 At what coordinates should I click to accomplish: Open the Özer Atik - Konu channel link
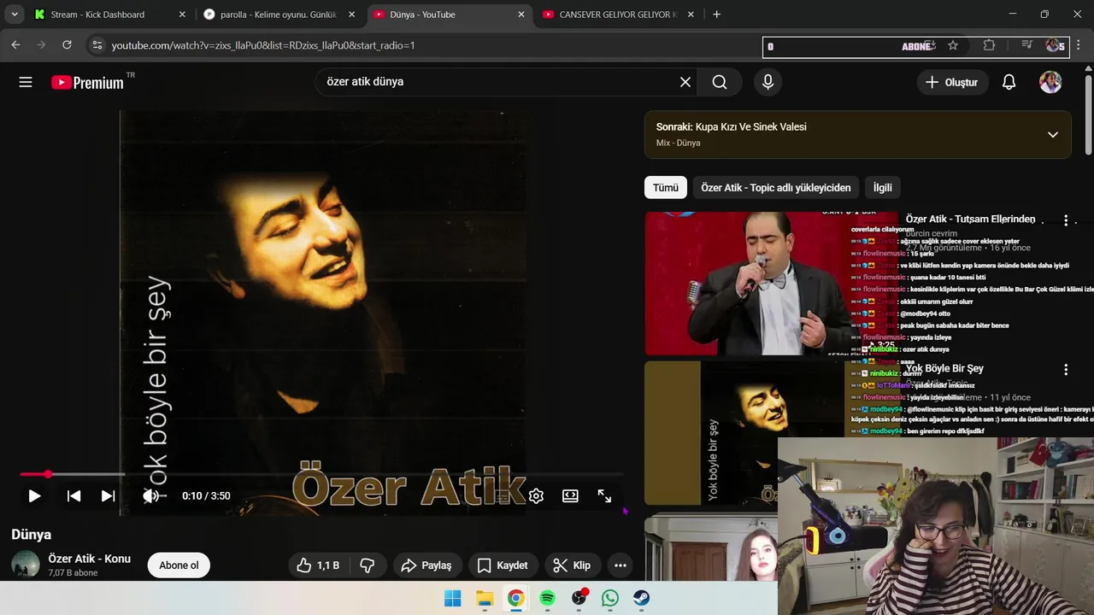(x=90, y=559)
